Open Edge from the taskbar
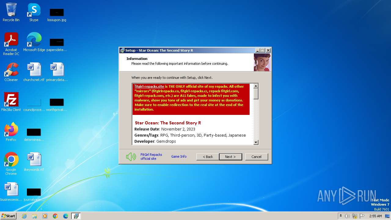 pyautogui.click(x=66, y=216)
